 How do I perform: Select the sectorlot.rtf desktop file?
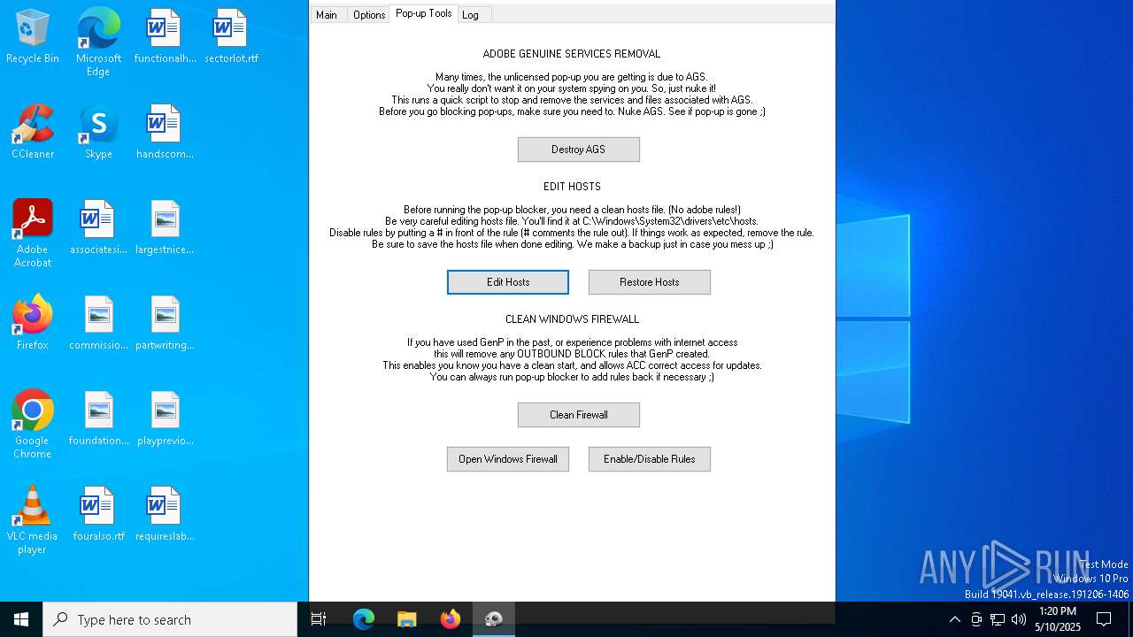pyautogui.click(x=231, y=36)
